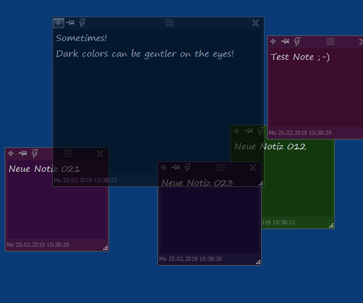
Task: Pin the dark blue "Sometimes!" note
Action: 70,23
